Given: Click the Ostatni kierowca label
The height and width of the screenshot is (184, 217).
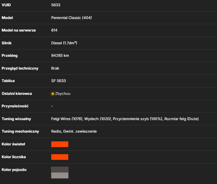Looking at the screenshot, I should (17, 94).
